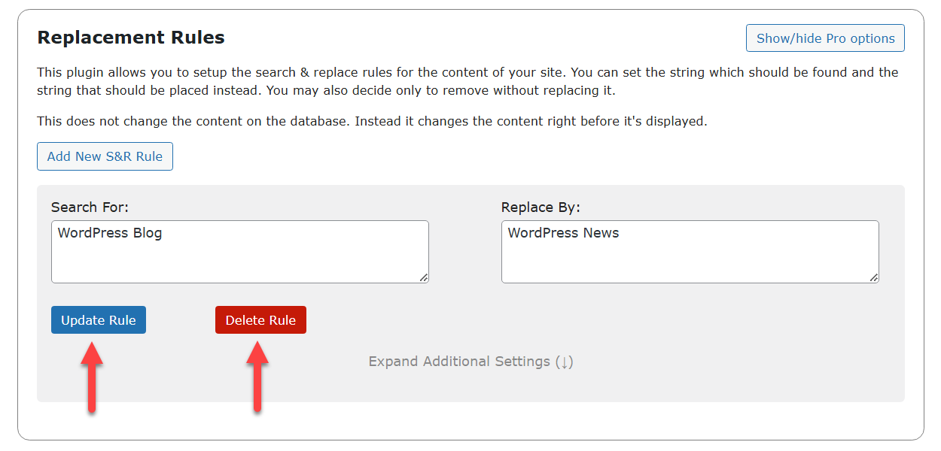941x451 pixels.
Task: Click the 'Search For:' label
Action: click(x=90, y=207)
